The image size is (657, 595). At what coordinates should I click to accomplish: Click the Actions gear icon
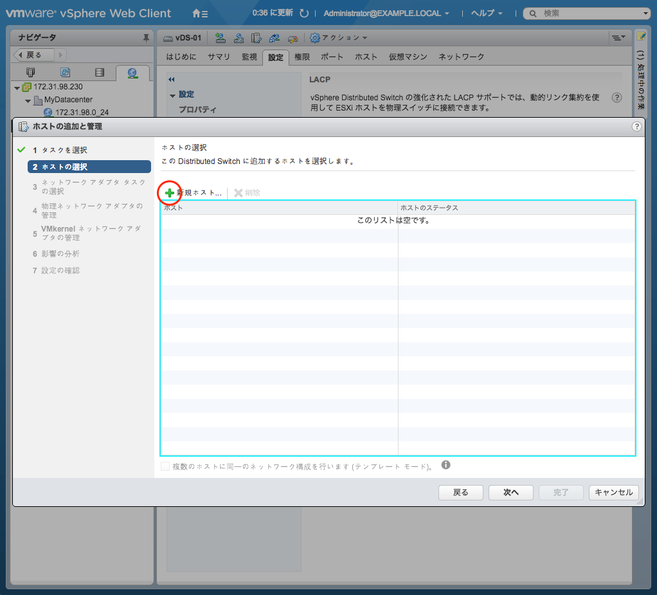click(x=314, y=38)
